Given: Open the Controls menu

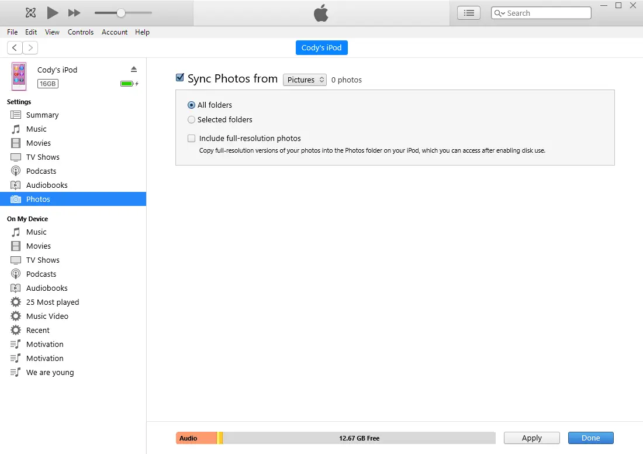Looking at the screenshot, I should click(81, 32).
